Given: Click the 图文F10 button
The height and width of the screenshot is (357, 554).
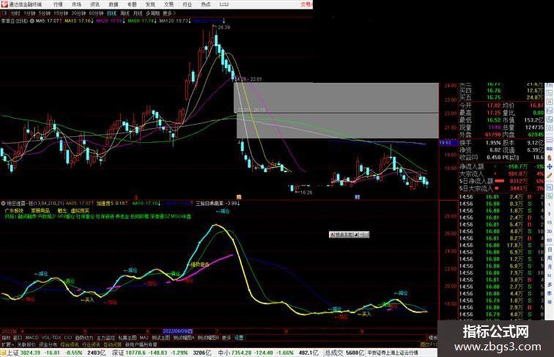Looking at the screenshot, I should 429,344.
